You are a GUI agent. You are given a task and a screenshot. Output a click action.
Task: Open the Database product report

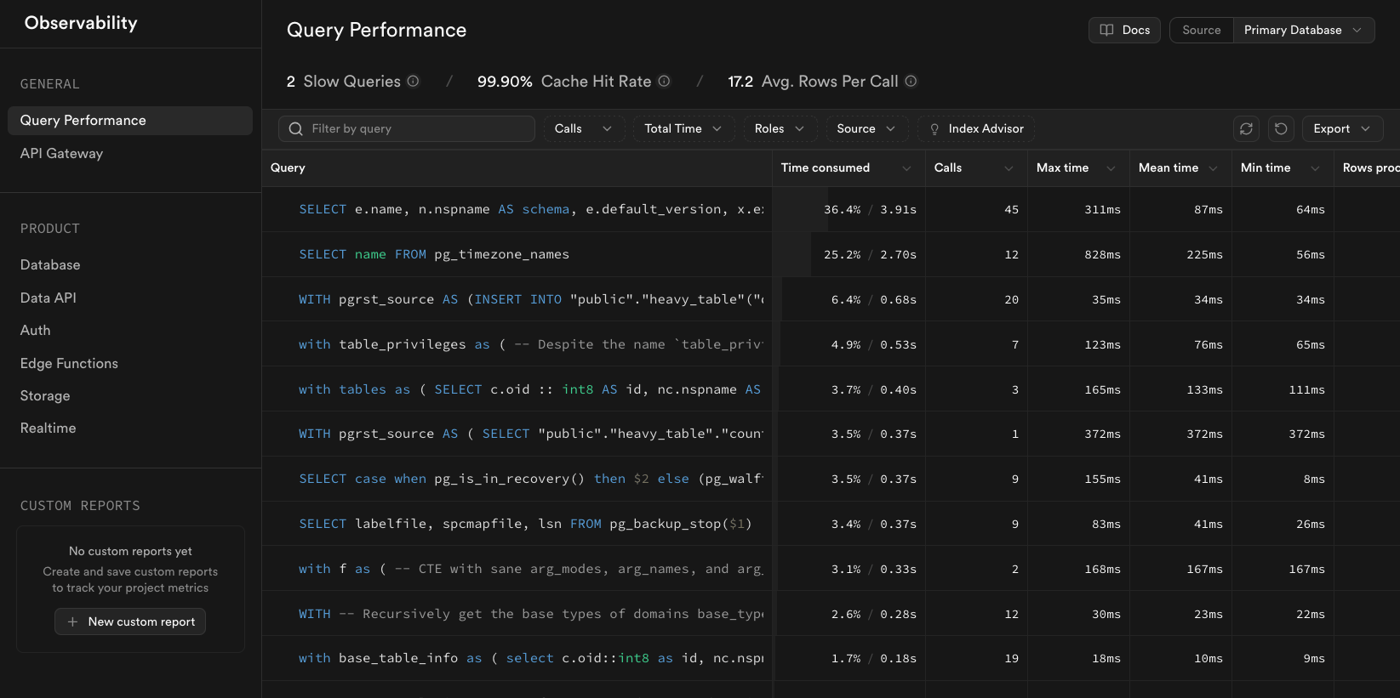click(50, 265)
